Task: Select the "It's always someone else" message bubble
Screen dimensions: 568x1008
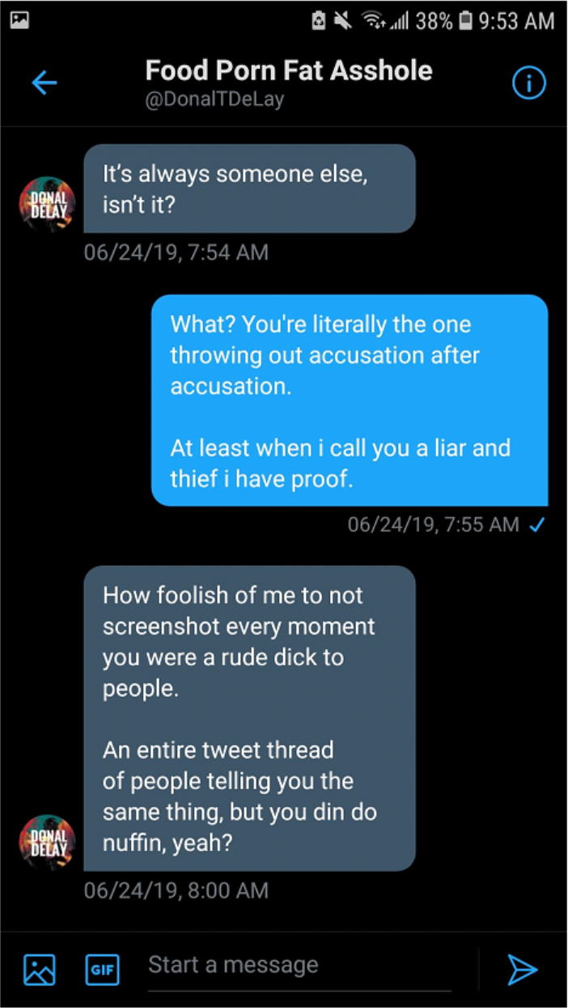Action: 250,189
